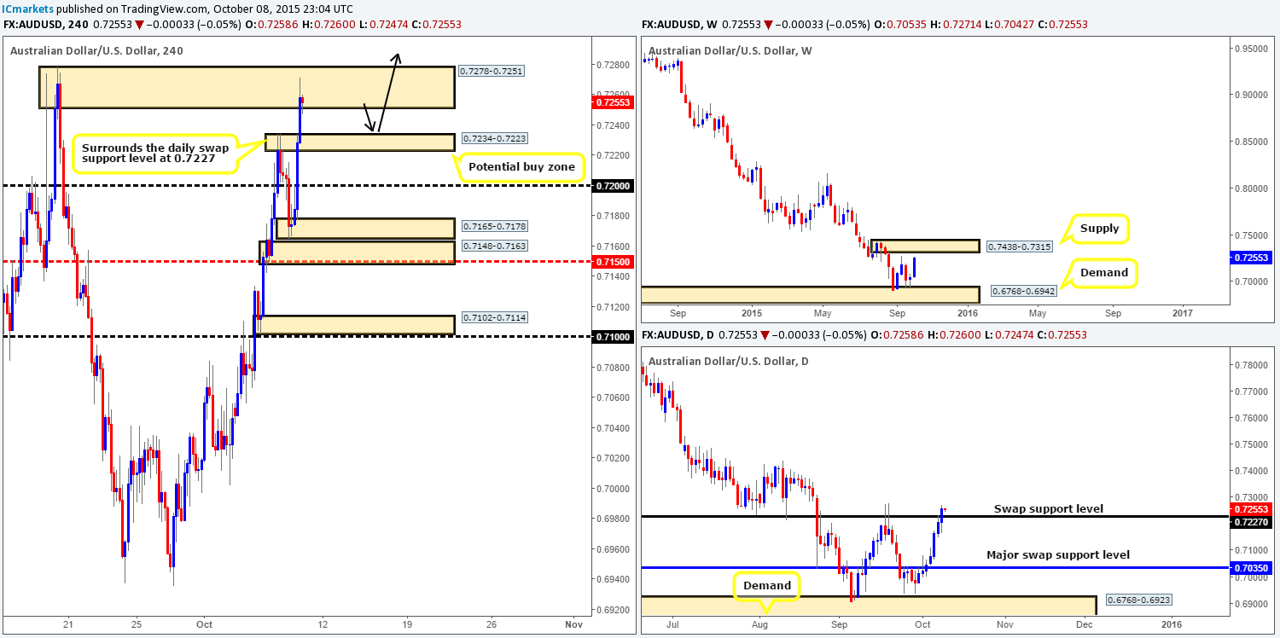Select the 0.7148-0.7163 zone price label
The height and width of the screenshot is (638, 1280).
(x=494, y=246)
